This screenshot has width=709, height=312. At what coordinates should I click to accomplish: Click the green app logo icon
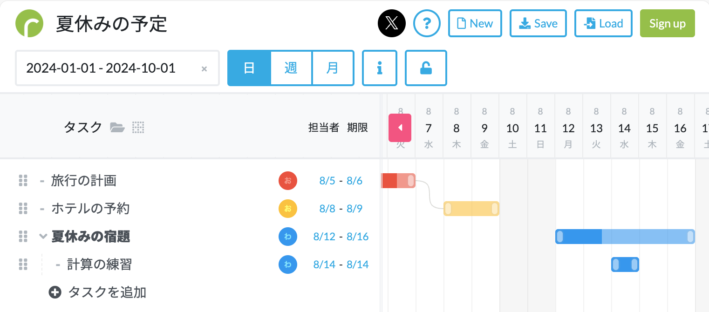(x=29, y=23)
